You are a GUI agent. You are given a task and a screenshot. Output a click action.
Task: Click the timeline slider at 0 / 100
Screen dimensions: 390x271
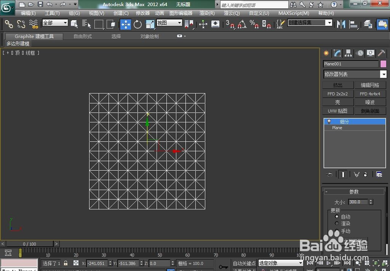point(30,244)
